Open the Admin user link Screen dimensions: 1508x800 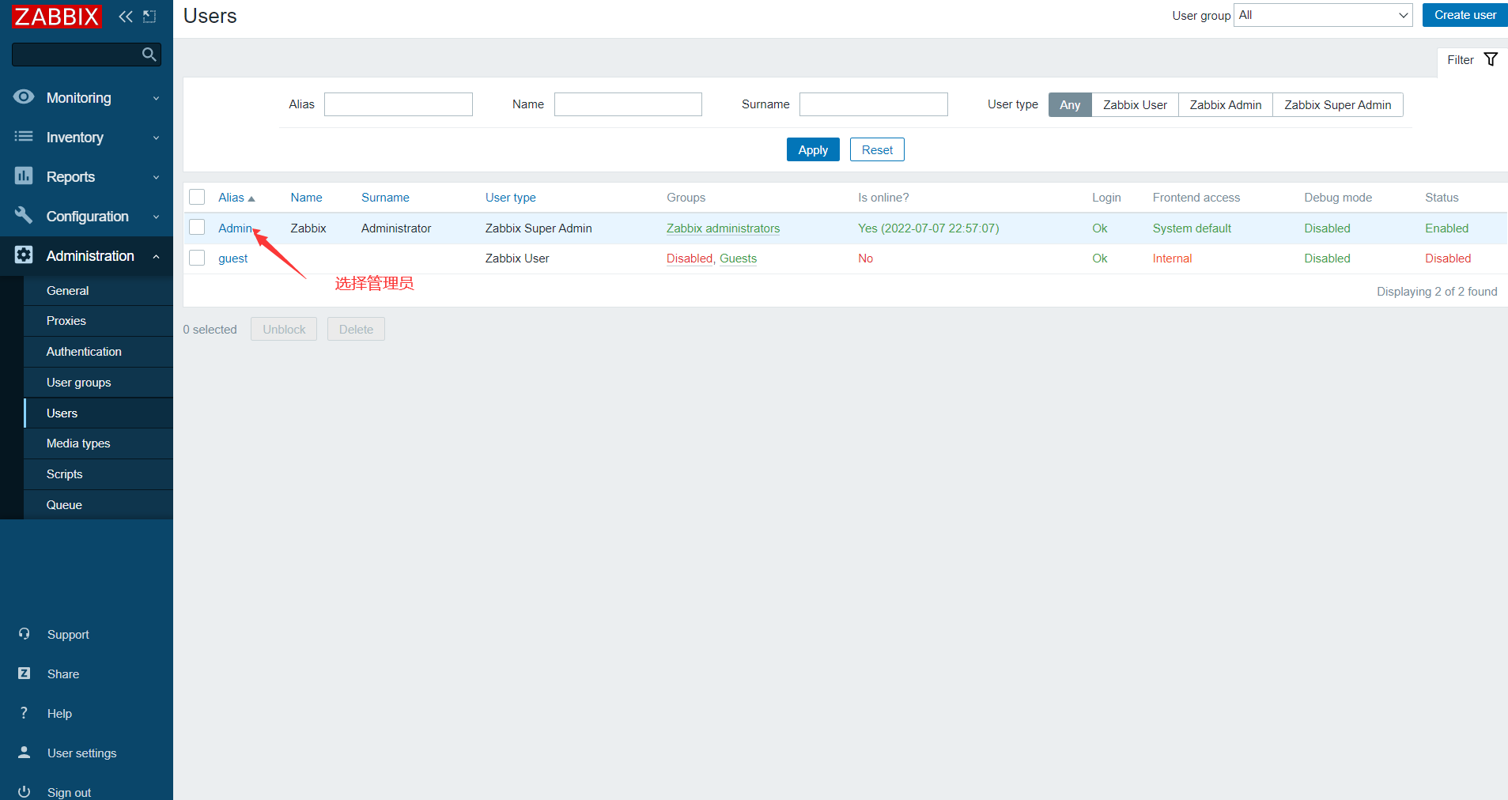(x=235, y=228)
